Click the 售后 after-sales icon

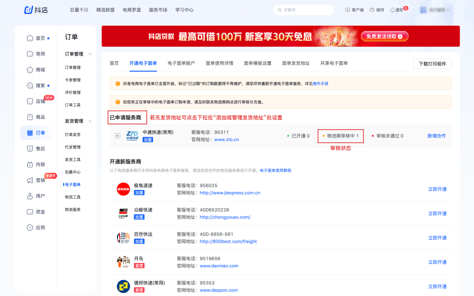(30, 148)
